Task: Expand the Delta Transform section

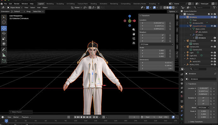Action: click(x=196, y=122)
